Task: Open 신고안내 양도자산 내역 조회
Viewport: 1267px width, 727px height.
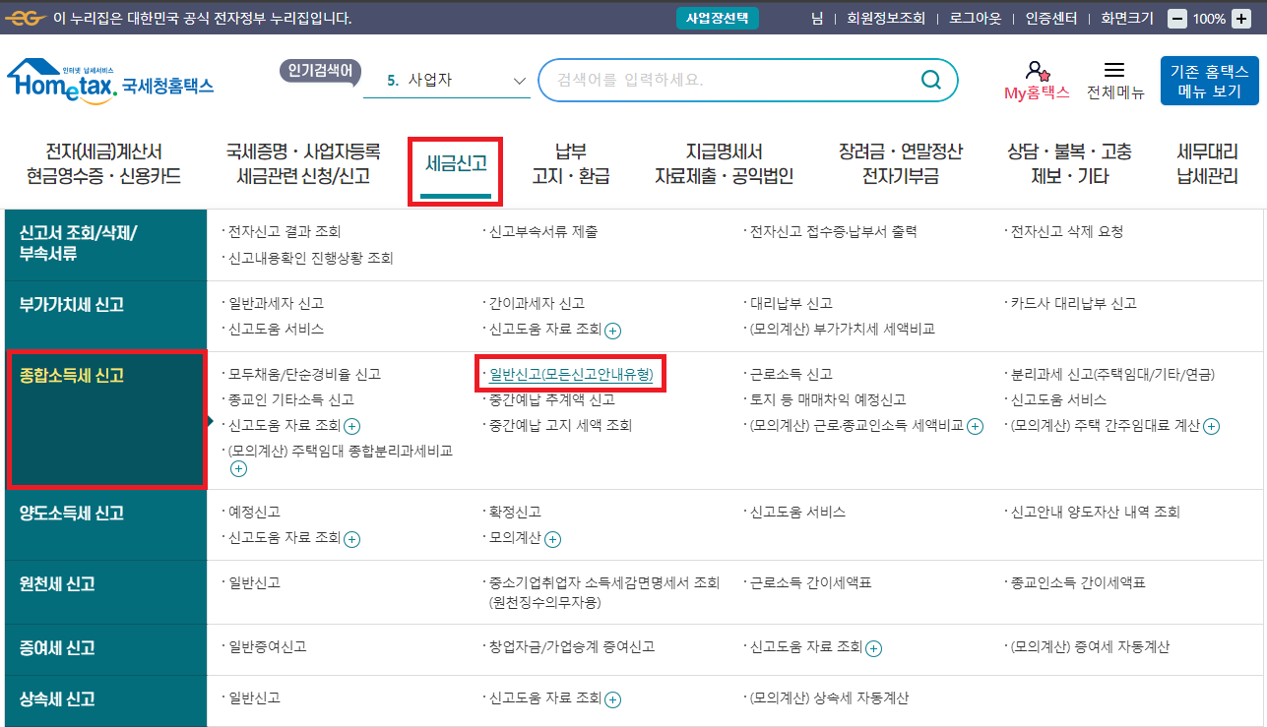Action: [x=1096, y=513]
